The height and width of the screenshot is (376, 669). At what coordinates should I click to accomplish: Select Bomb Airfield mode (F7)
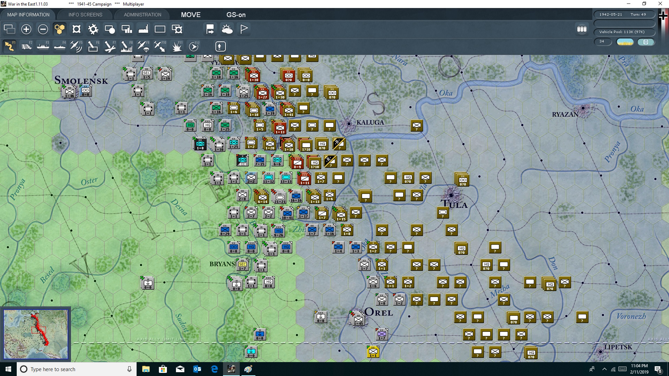[110, 46]
